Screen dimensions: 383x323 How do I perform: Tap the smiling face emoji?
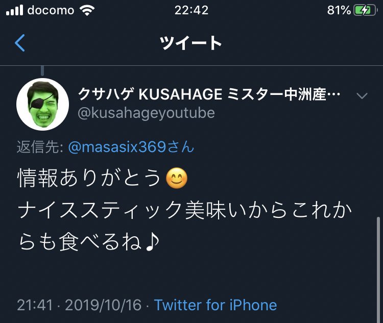(177, 178)
